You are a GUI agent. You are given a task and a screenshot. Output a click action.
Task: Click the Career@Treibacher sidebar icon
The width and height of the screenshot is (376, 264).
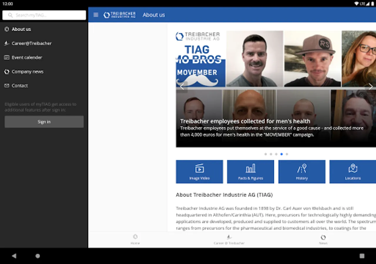point(7,43)
